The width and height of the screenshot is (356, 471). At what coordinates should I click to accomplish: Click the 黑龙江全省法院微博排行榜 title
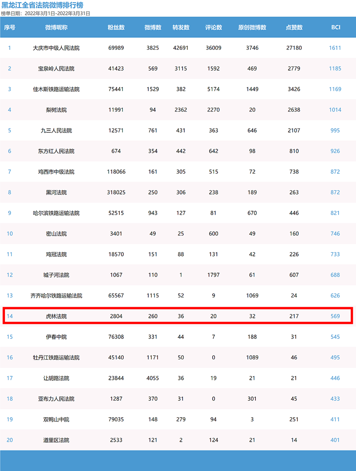42,5
